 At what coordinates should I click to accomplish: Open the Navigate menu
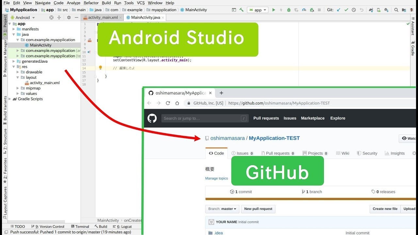click(x=43, y=3)
